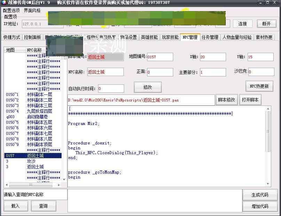Open the 配置选项 menu
Viewport: 281px width, 216px height.
coord(11,10)
